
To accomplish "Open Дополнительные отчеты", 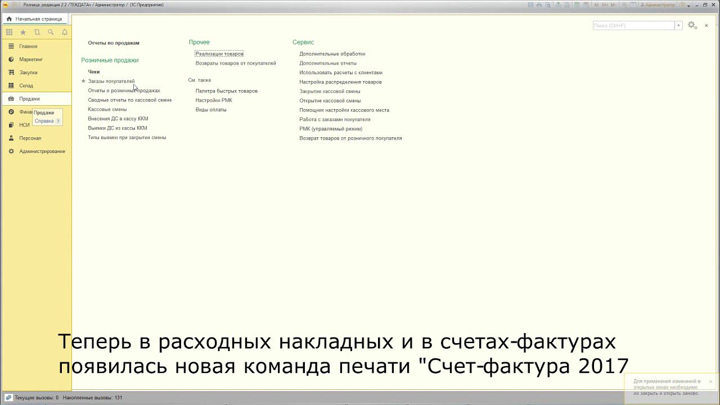I will coord(328,63).
